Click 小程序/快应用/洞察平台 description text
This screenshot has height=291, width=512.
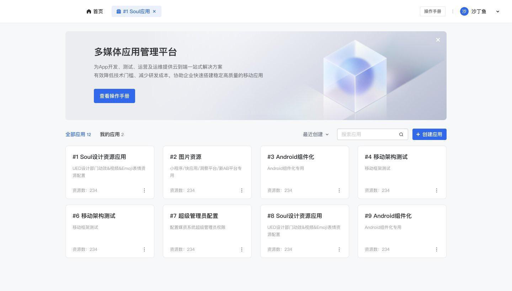[206, 172]
